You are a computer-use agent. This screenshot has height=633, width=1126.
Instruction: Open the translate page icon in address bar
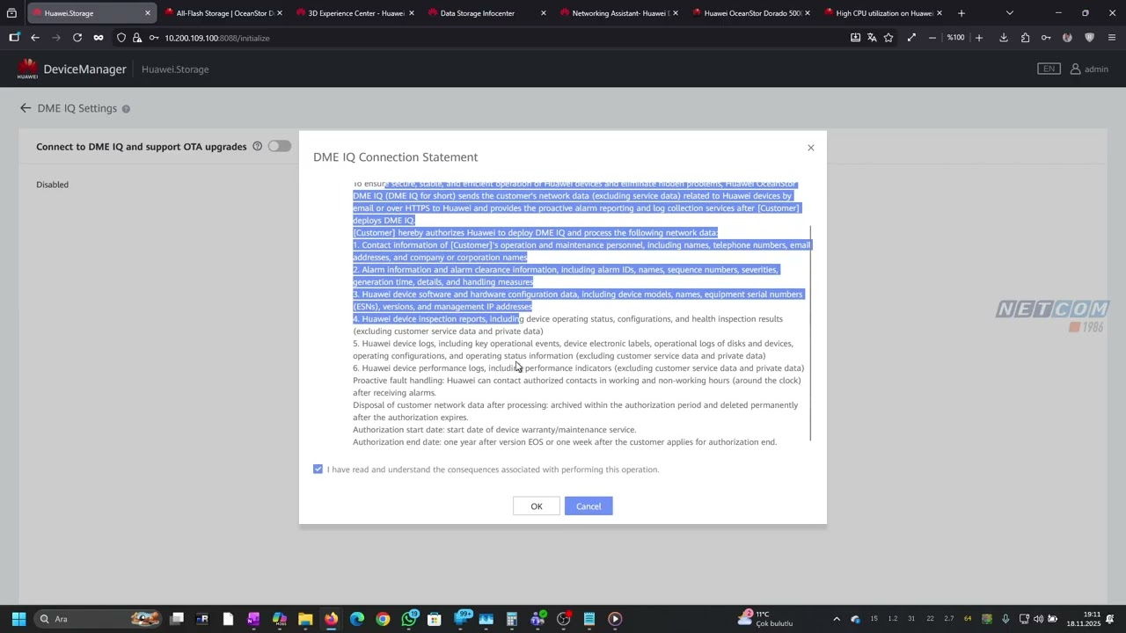[x=872, y=38]
